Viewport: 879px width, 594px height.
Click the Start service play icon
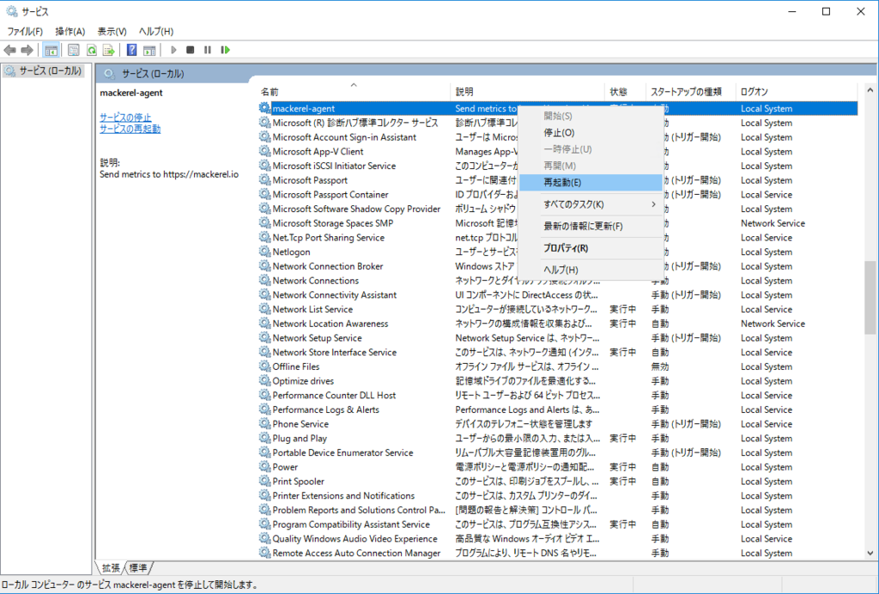click(173, 51)
